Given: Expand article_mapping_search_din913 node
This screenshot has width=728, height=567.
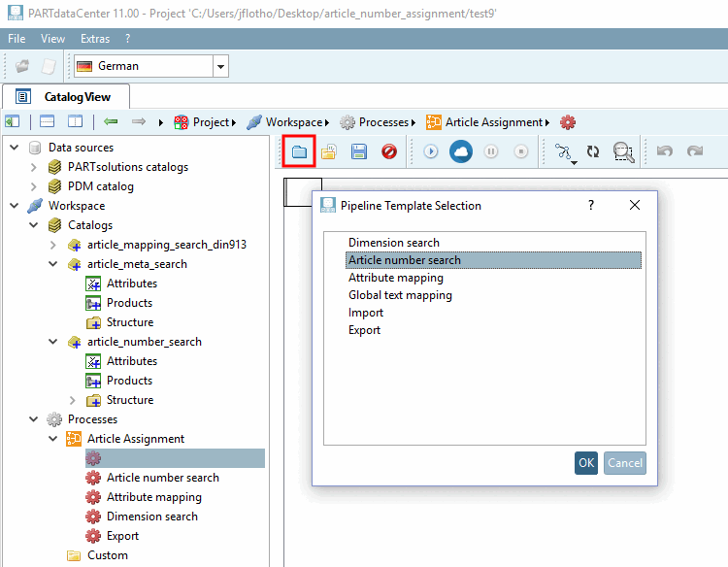Looking at the screenshot, I should click(53, 245).
